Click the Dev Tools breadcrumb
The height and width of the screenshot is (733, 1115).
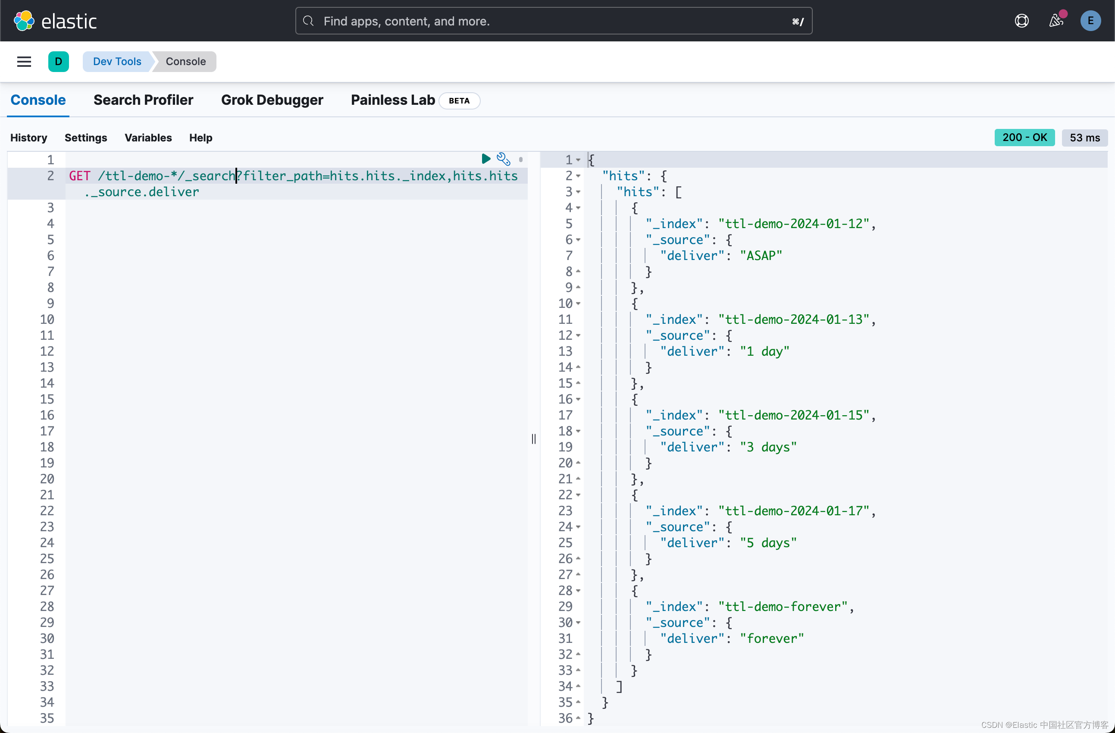click(117, 61)
